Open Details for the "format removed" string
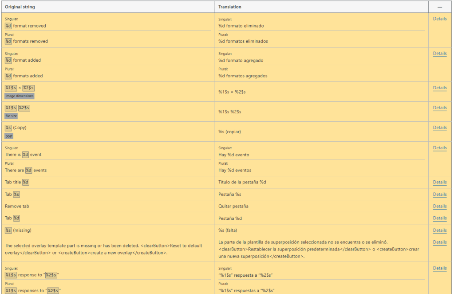Image resolution: width=454 pixels, height=294 pixels. [x=439, y=19]
